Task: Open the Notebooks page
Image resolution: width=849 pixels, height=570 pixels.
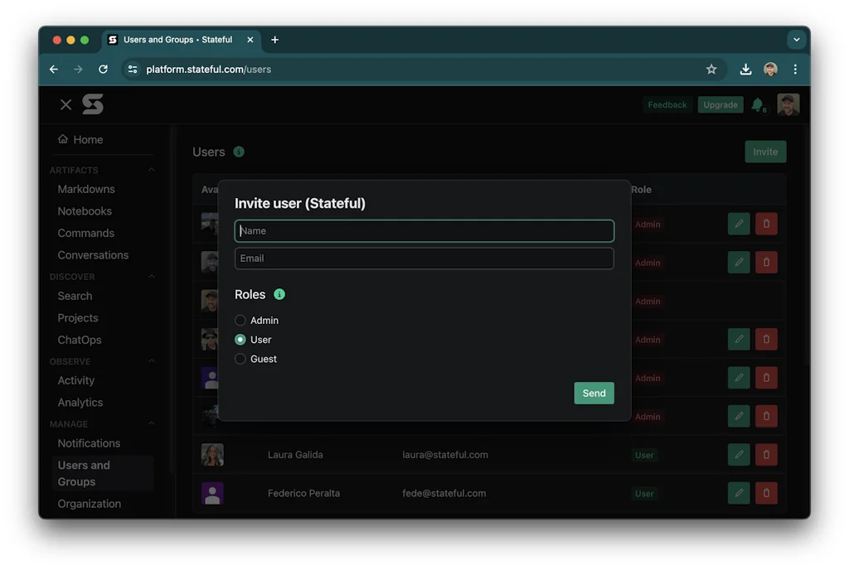Action: pyautogui.click(x=86, y=210)
